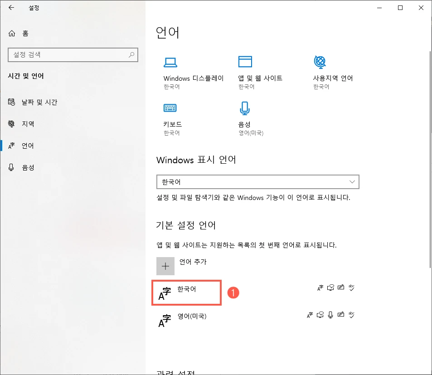Click speech recognition microphone icon in 영어(미국) row
The width and height of the screenshot is (432, 375).
[330, 315]
